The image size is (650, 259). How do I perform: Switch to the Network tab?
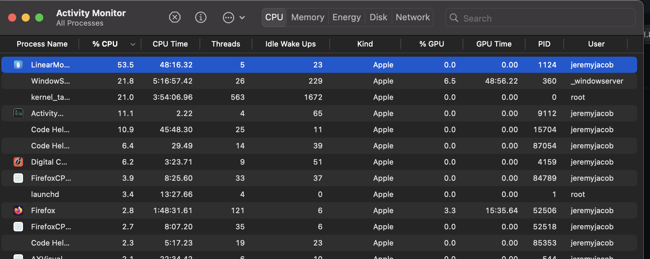click(413, 17)
